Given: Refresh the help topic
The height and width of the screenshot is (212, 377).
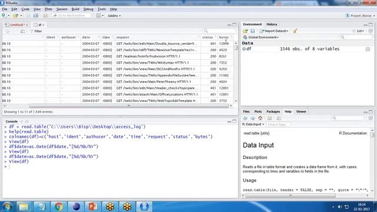Looking at the screenshot, I should point(371,118).
